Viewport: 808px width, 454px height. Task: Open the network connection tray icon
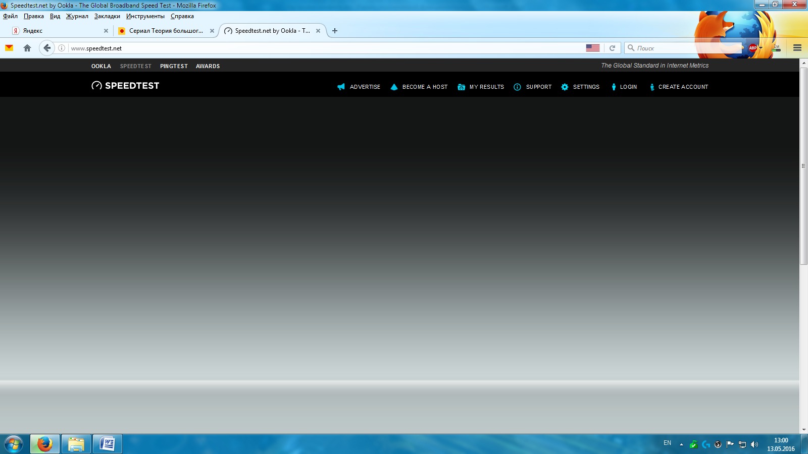coord(742,444)
